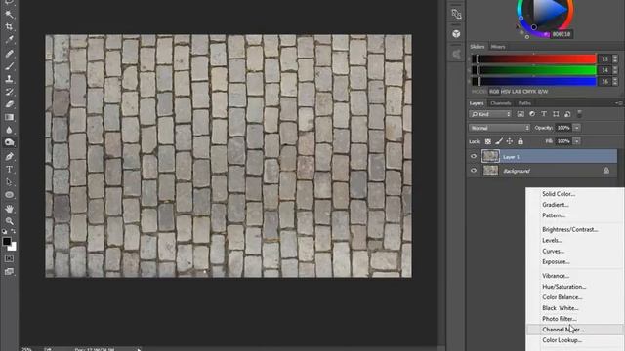This screenshot has height=351, width=625.
Task: Select the Ellipse shape tool
Action: 9,195
